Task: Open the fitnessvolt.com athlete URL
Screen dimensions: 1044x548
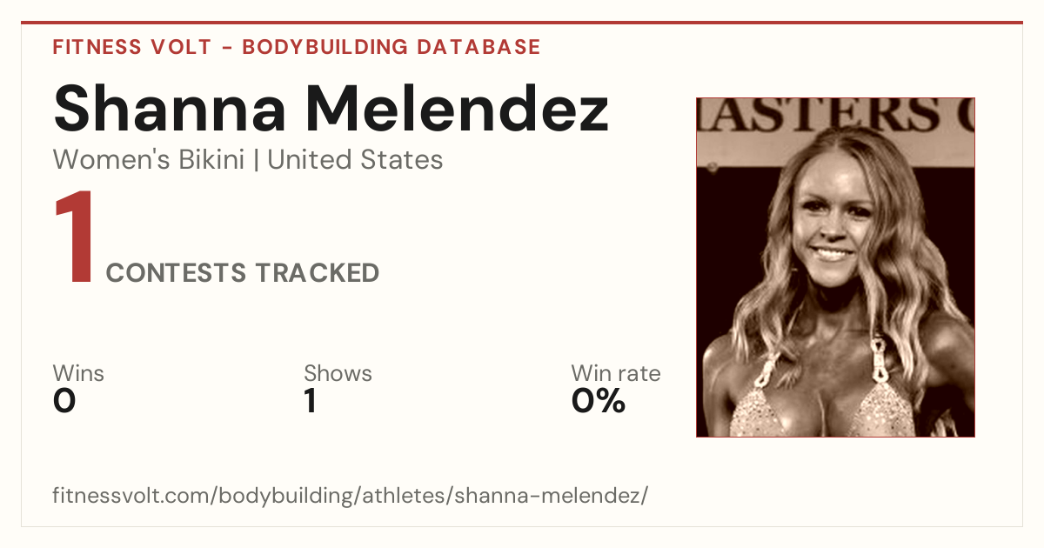Action: click(351, 497)
